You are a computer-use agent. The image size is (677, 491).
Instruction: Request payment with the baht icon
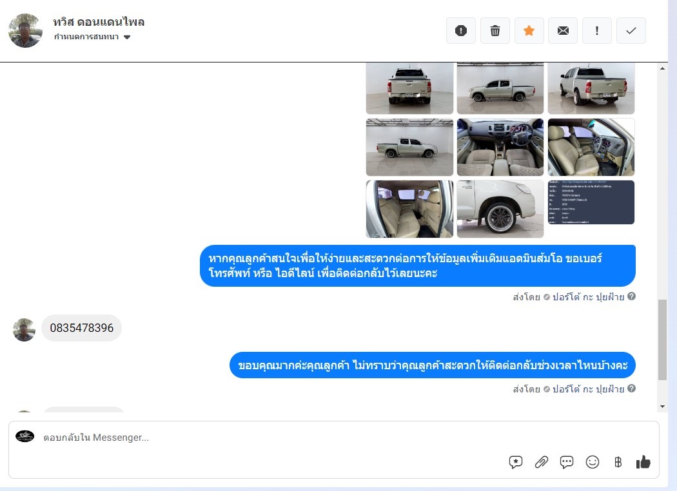pyautogui.click(x=618, y=462)
